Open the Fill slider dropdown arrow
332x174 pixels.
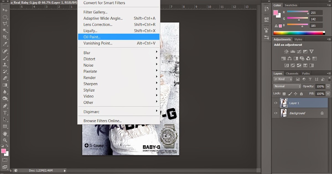tap(328, 94)
